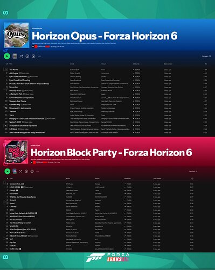Sort Opus tracks by Title column header
This screenshot has width=215, height=270.
tap(11, 64)
